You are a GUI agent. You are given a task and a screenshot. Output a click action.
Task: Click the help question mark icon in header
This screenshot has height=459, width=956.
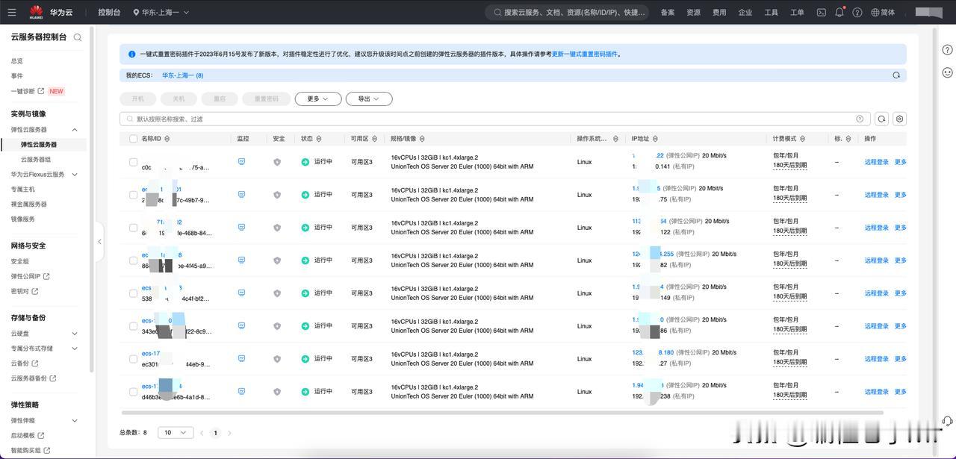(x=857, y=12)
